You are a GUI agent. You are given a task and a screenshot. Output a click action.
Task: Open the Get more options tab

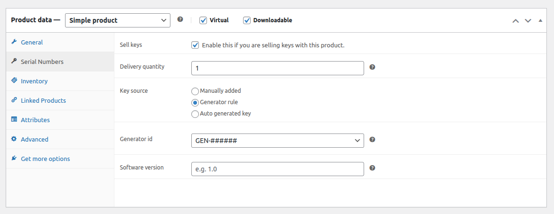60,159
